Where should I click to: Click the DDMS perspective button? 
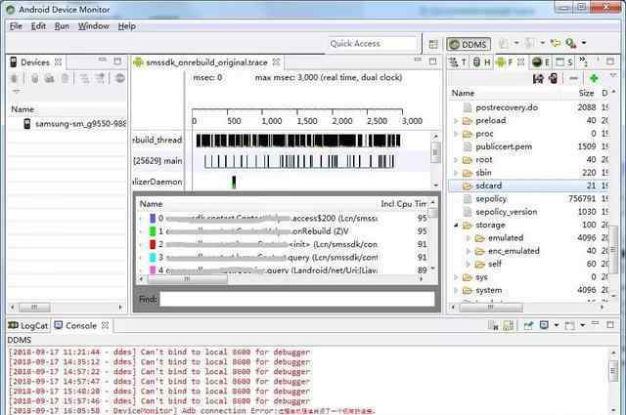click(469, 44)
